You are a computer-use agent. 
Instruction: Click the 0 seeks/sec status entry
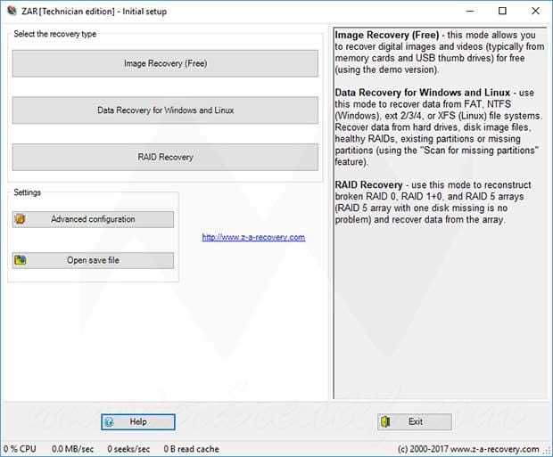pos(128,449)
